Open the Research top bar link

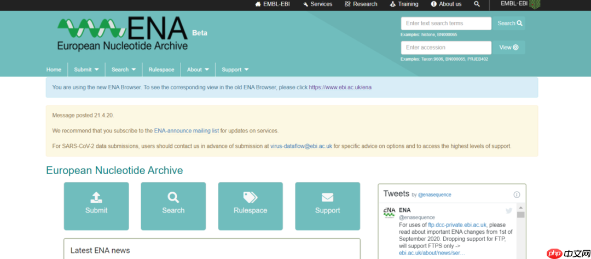point(361,4)
